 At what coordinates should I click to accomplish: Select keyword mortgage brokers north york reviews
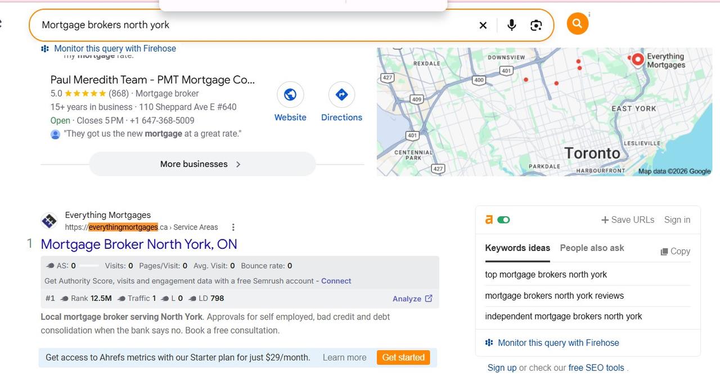554,295
